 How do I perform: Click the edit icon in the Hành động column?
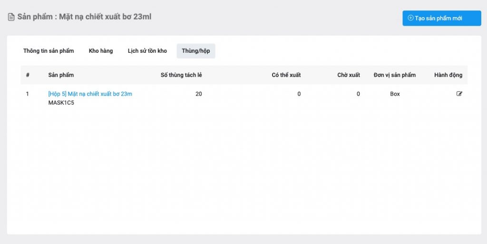459,94
